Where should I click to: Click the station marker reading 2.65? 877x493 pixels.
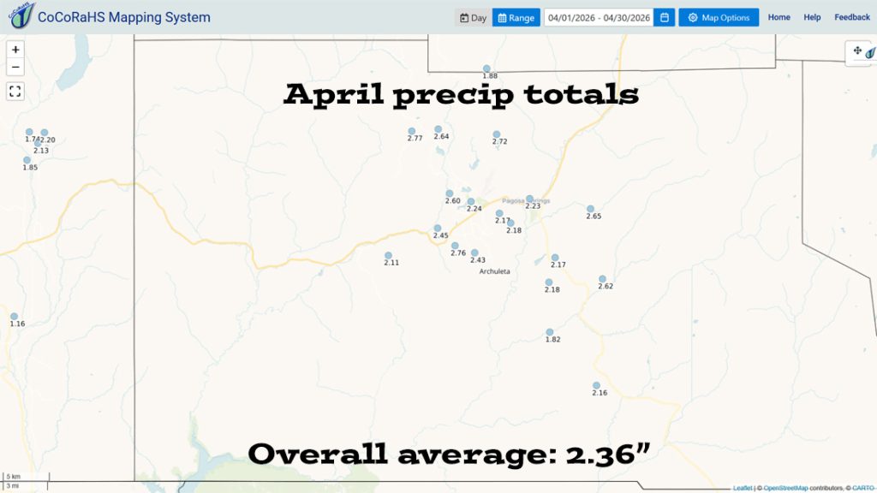click(x=590, y=209)
